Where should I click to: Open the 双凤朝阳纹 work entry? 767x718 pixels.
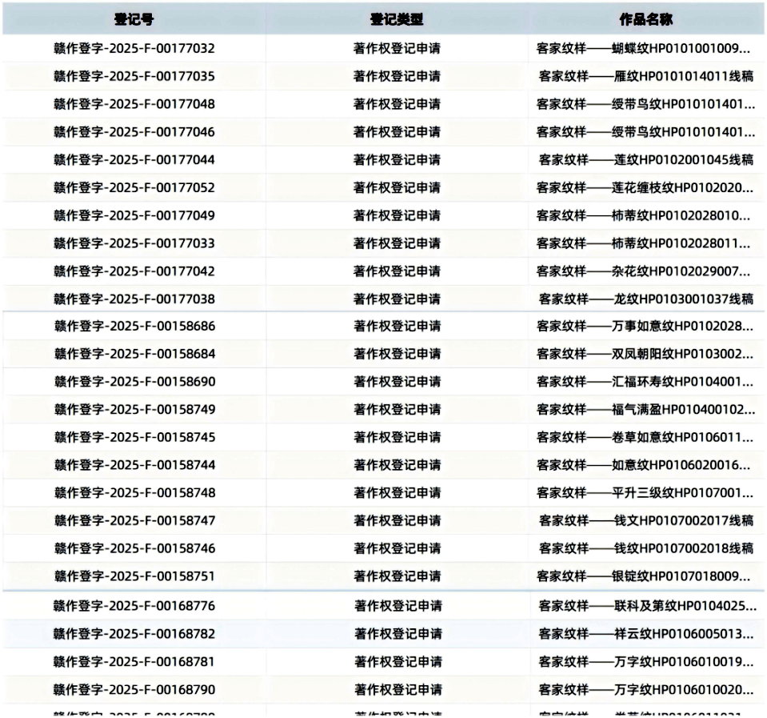[x=645, y=353]
